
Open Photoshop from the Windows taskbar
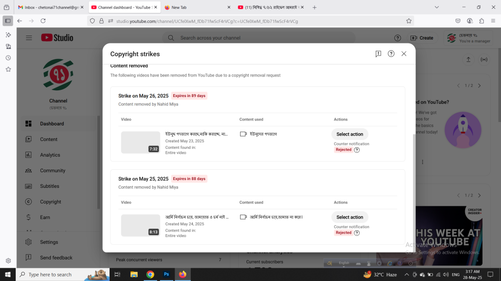[x=166, y=275]
